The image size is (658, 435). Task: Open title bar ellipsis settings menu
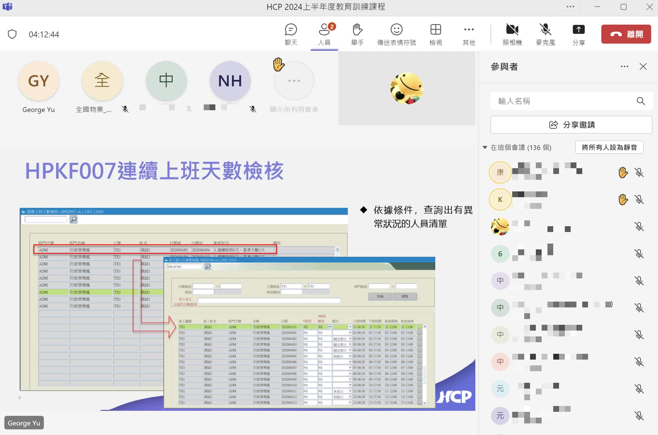click(x=570, y=7)
